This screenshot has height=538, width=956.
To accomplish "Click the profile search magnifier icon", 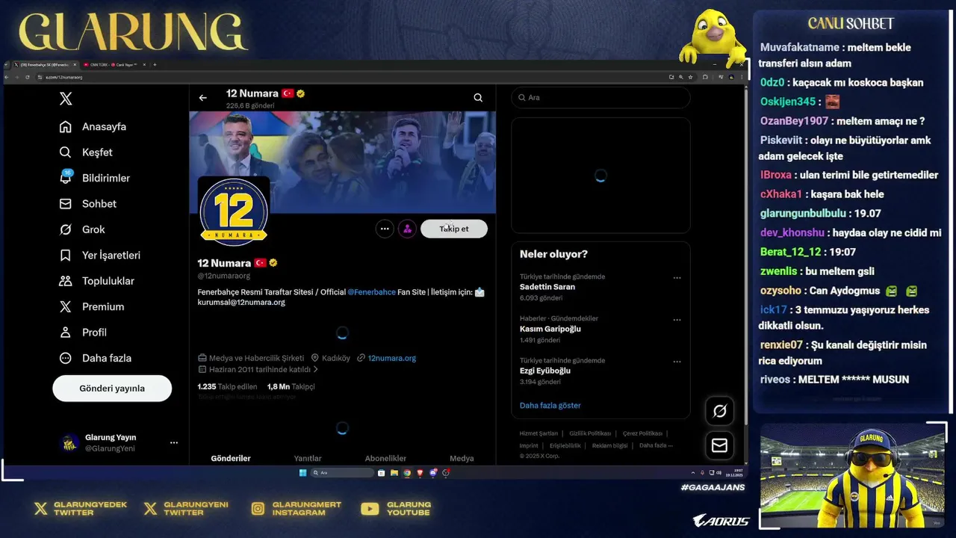I will pos(478,98).
